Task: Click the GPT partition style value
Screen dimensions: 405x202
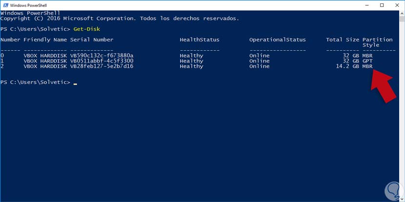Action: pos(367,61)
